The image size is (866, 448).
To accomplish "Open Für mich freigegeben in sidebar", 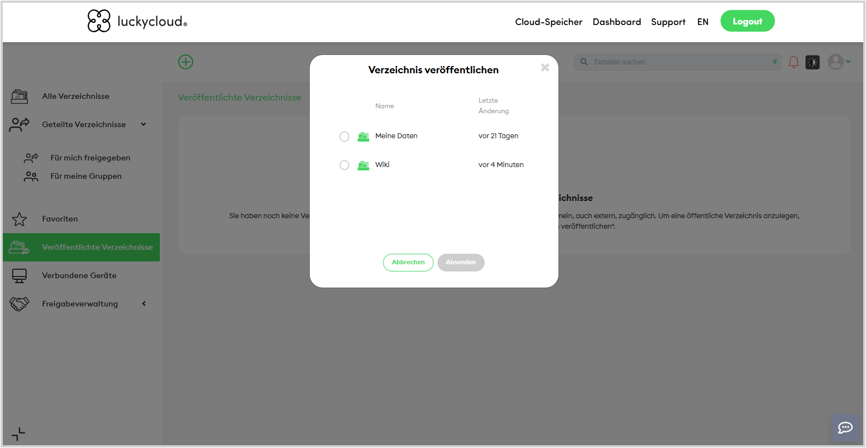I will pos(90,158).
